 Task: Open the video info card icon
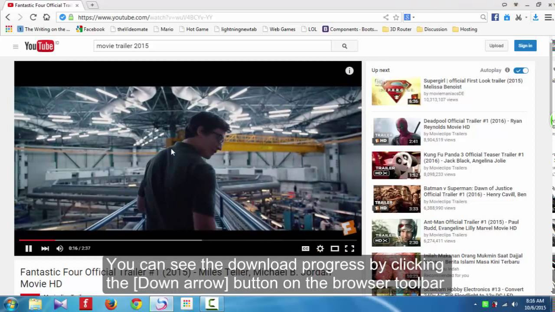tap(349, 71)
